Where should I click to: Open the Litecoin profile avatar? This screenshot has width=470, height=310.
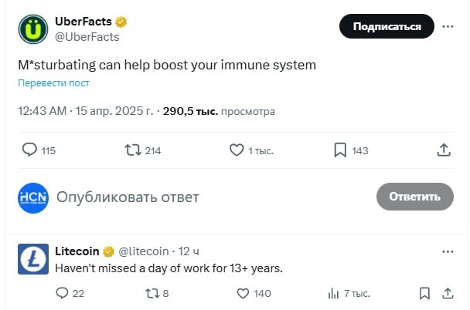click(32, 259)
